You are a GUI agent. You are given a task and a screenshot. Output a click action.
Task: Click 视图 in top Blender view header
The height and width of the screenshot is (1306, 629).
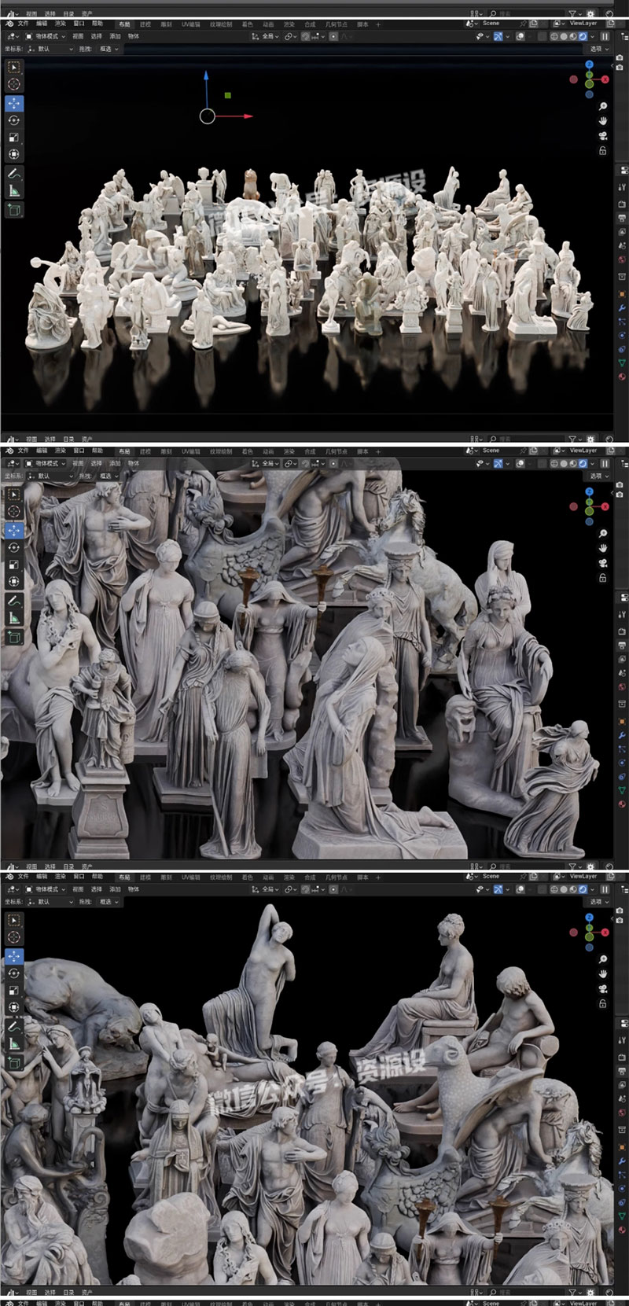click(x=78, y=36)
